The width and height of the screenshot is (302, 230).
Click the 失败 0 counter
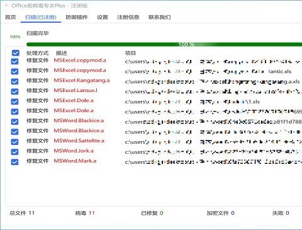point(281,213)
